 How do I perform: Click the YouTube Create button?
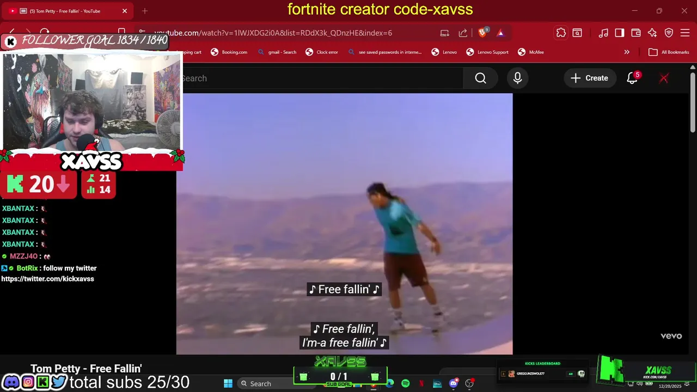pyautogui.click(x=589, y=78)
